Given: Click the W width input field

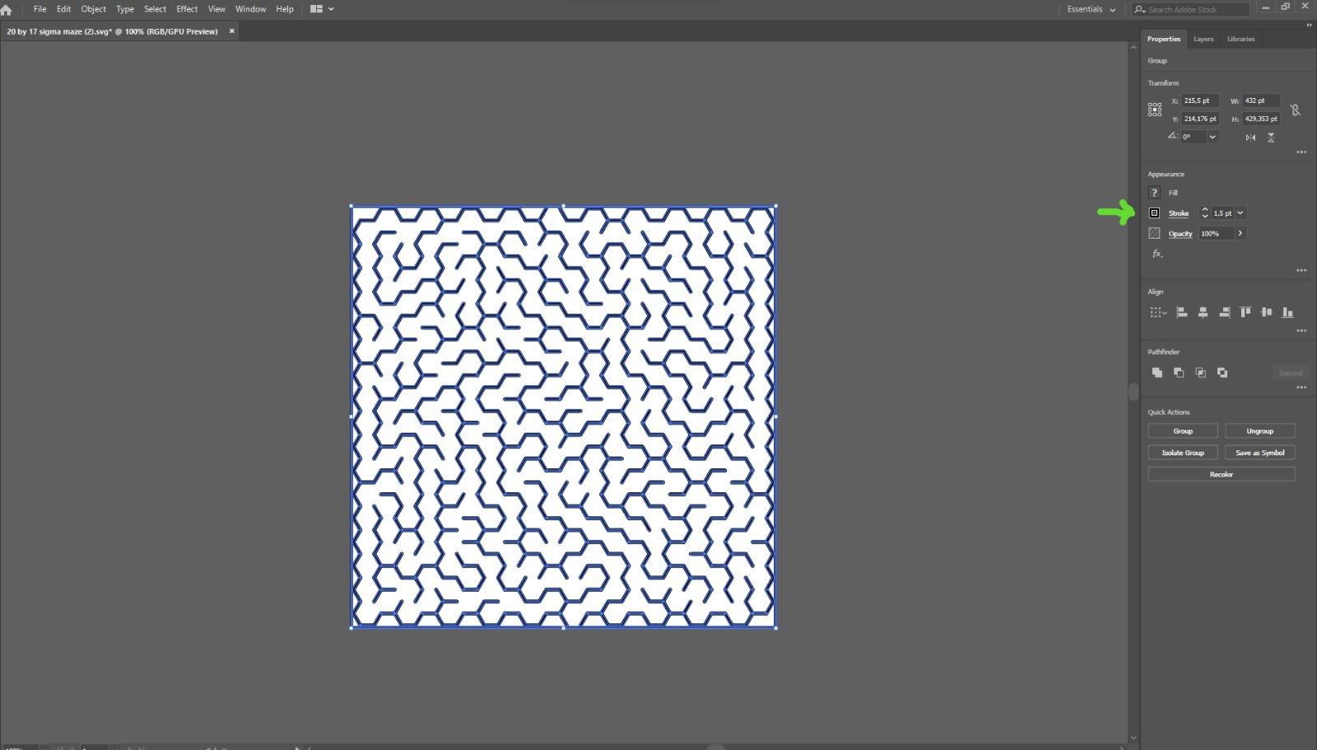Looking at the screenshot, I should pyautogui.click(x=1261, y=100).
